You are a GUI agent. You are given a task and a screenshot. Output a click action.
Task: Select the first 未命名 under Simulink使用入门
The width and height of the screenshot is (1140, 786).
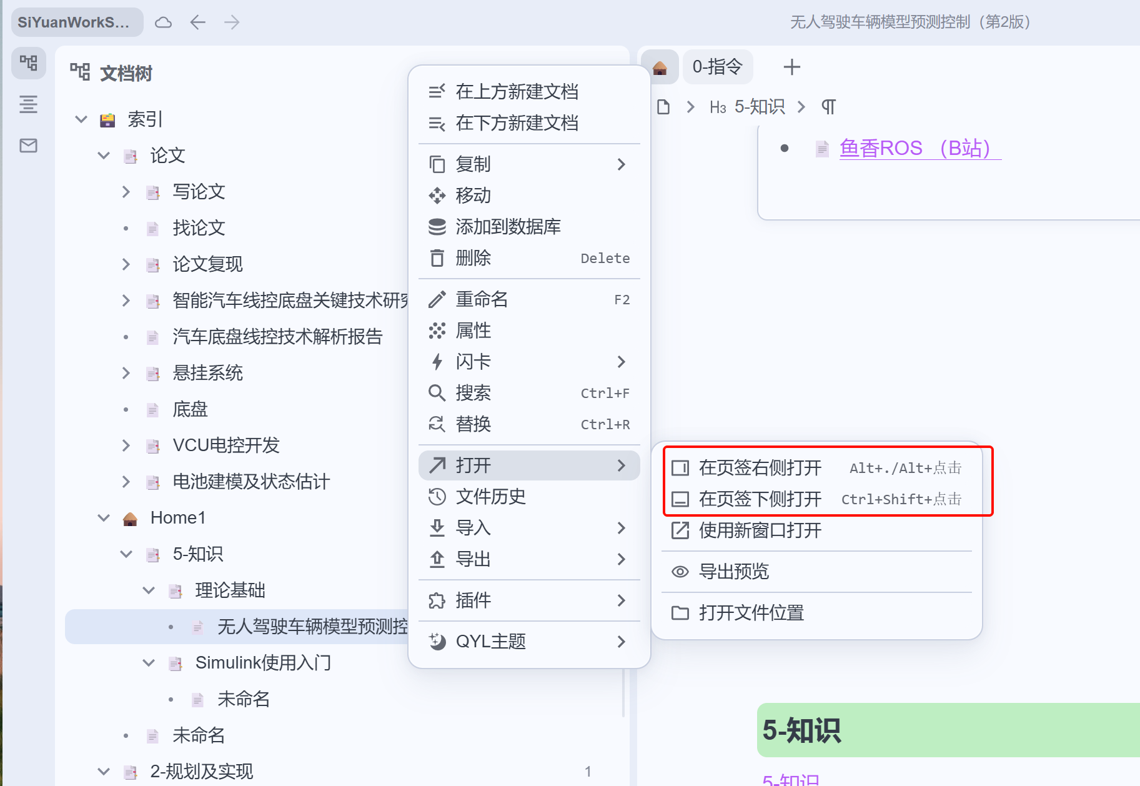coord(244,699)
